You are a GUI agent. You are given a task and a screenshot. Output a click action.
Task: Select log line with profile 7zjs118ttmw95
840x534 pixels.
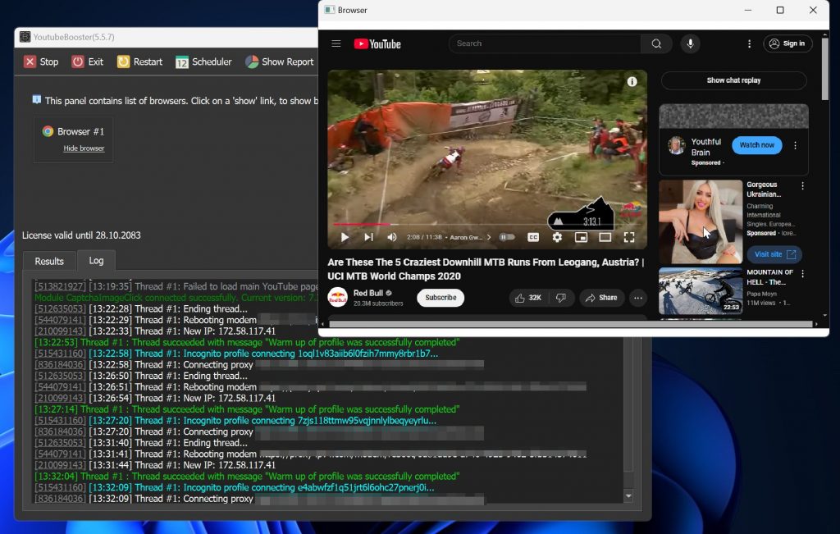[x=235, y=421]
